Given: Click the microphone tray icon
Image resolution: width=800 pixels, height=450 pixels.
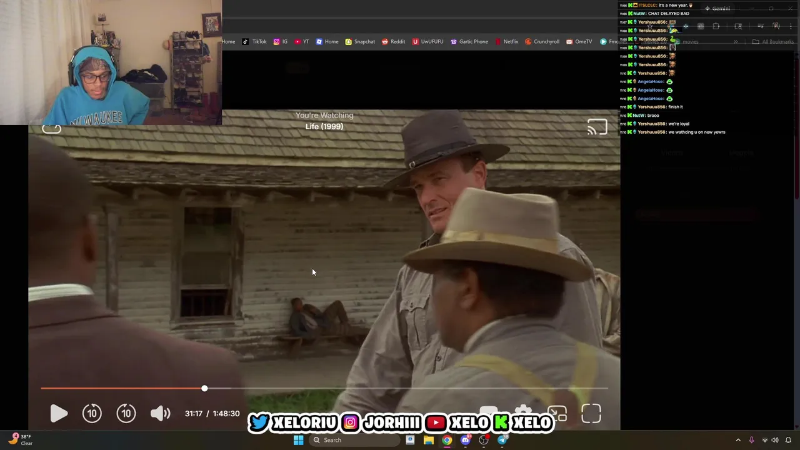Looking at the screenshot, I should click(751, 440).
